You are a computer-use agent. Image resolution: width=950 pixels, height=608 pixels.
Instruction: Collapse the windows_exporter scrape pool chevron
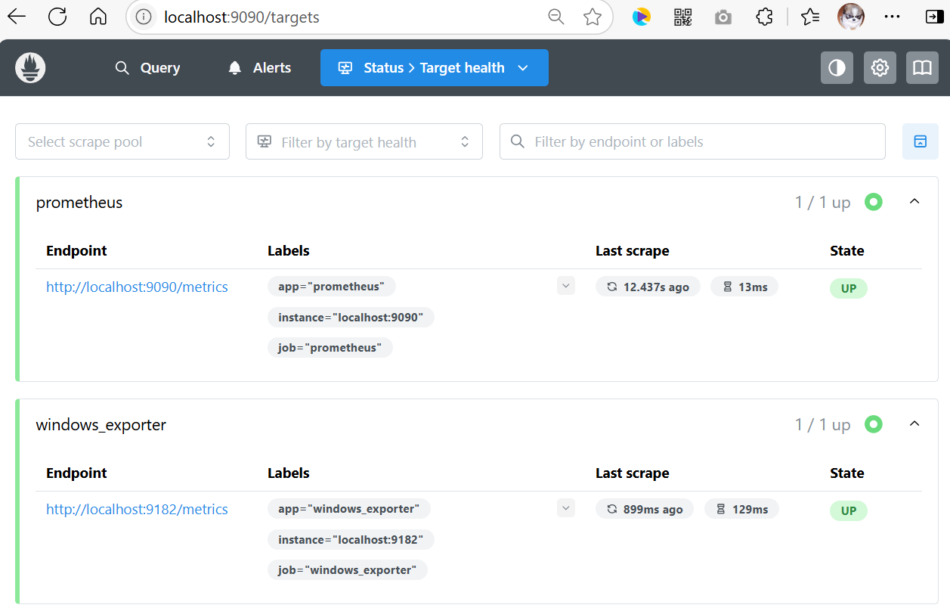914,424
